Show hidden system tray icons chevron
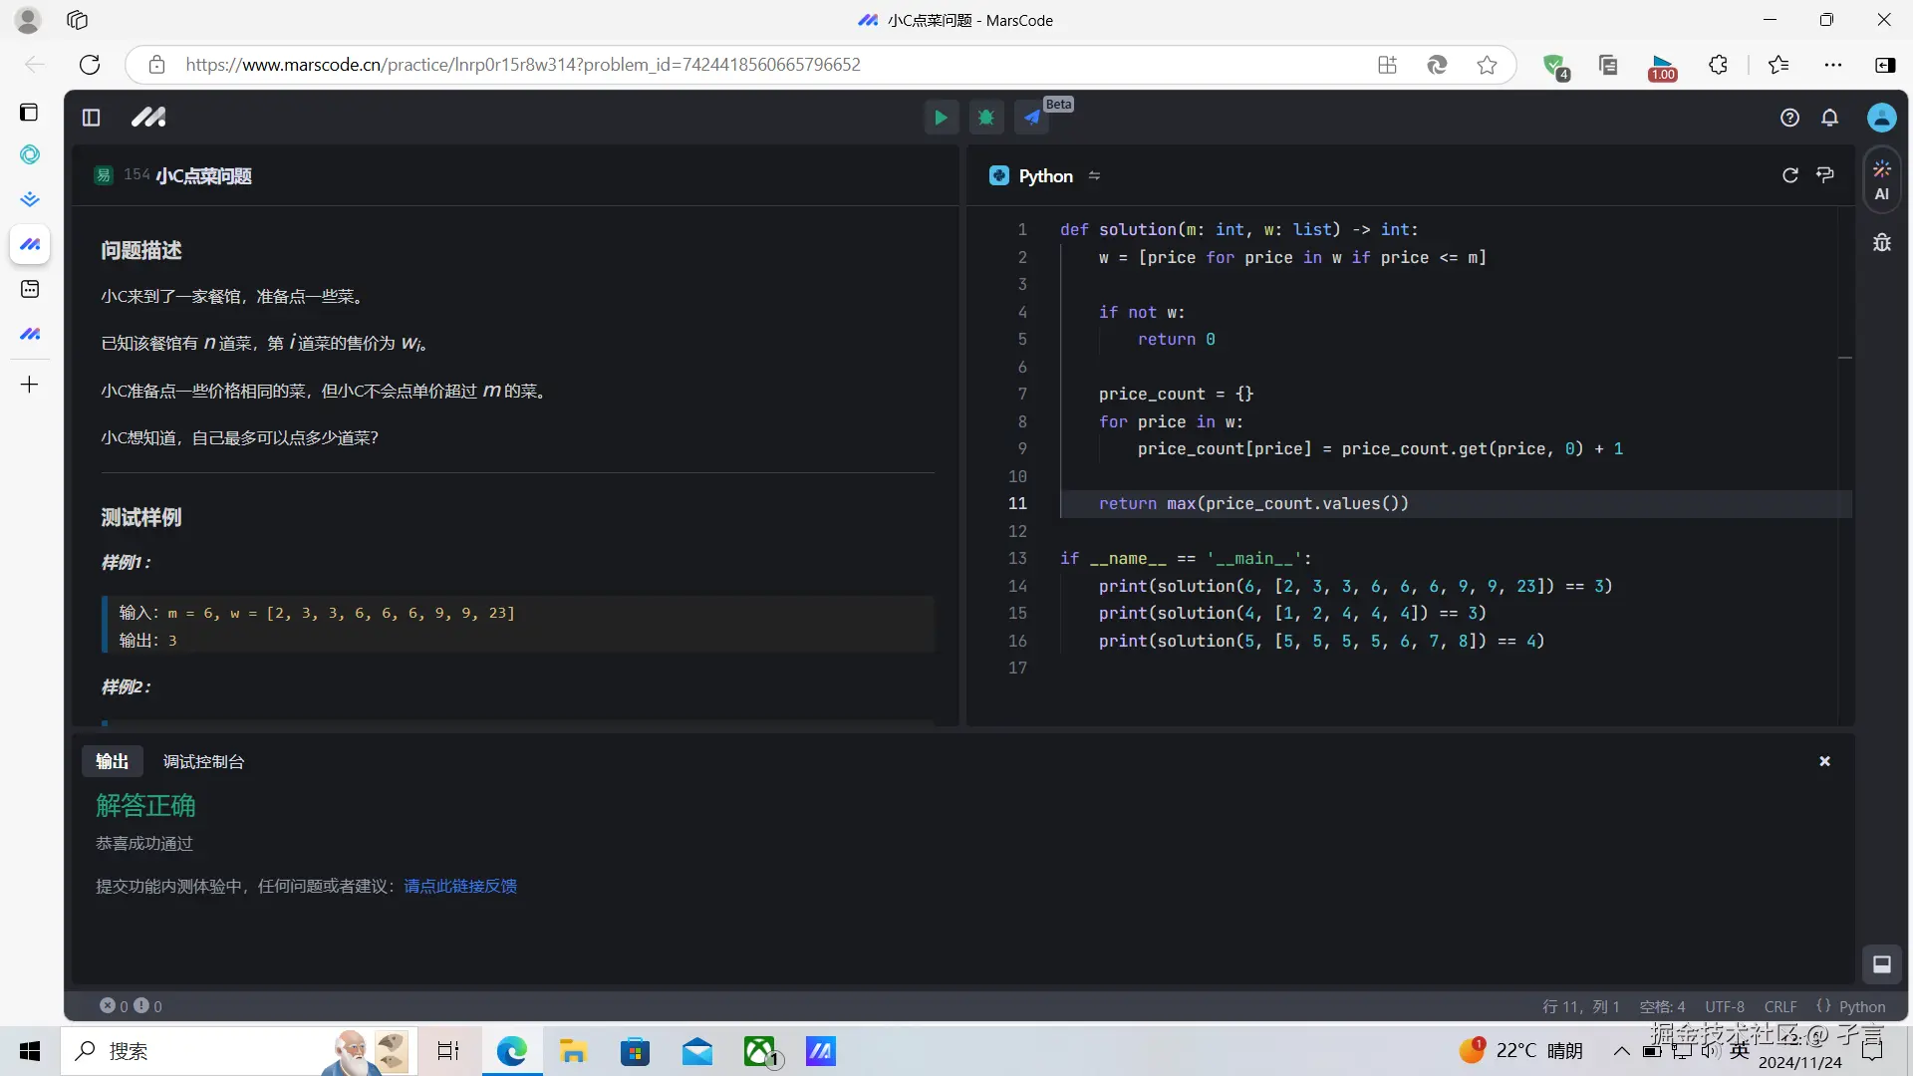Image resolution: width=1913 pixels, height=1076 pixels. [x=1621, y=1051]
